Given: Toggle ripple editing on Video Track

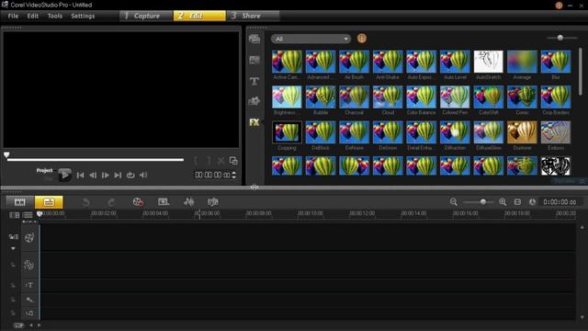Looking at the screenshot, I should pyautogui.click(x=13, y=237).
